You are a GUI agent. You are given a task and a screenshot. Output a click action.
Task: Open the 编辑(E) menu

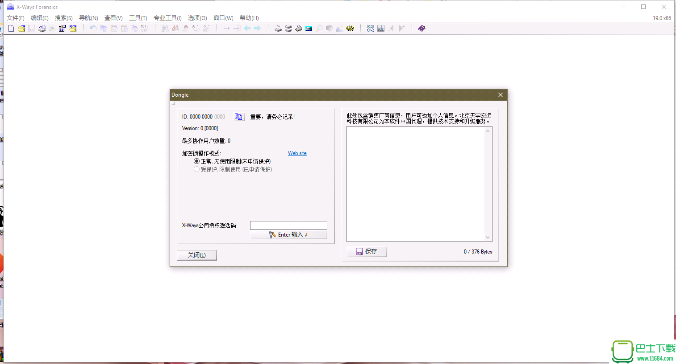click(40, 18)
